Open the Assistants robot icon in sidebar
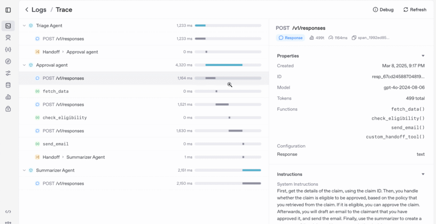The image size is (436, 224). (x=8, y=38)
